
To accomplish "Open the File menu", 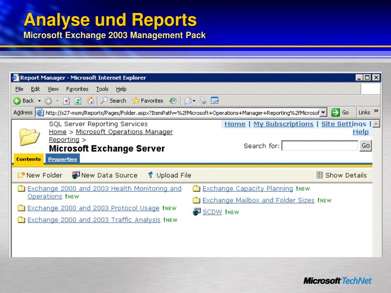I will (19, 89).
